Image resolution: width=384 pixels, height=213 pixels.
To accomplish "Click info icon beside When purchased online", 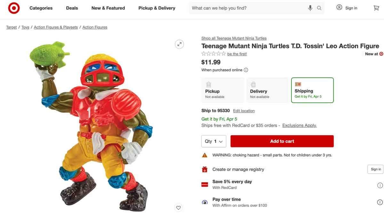I will click(246, 70).
